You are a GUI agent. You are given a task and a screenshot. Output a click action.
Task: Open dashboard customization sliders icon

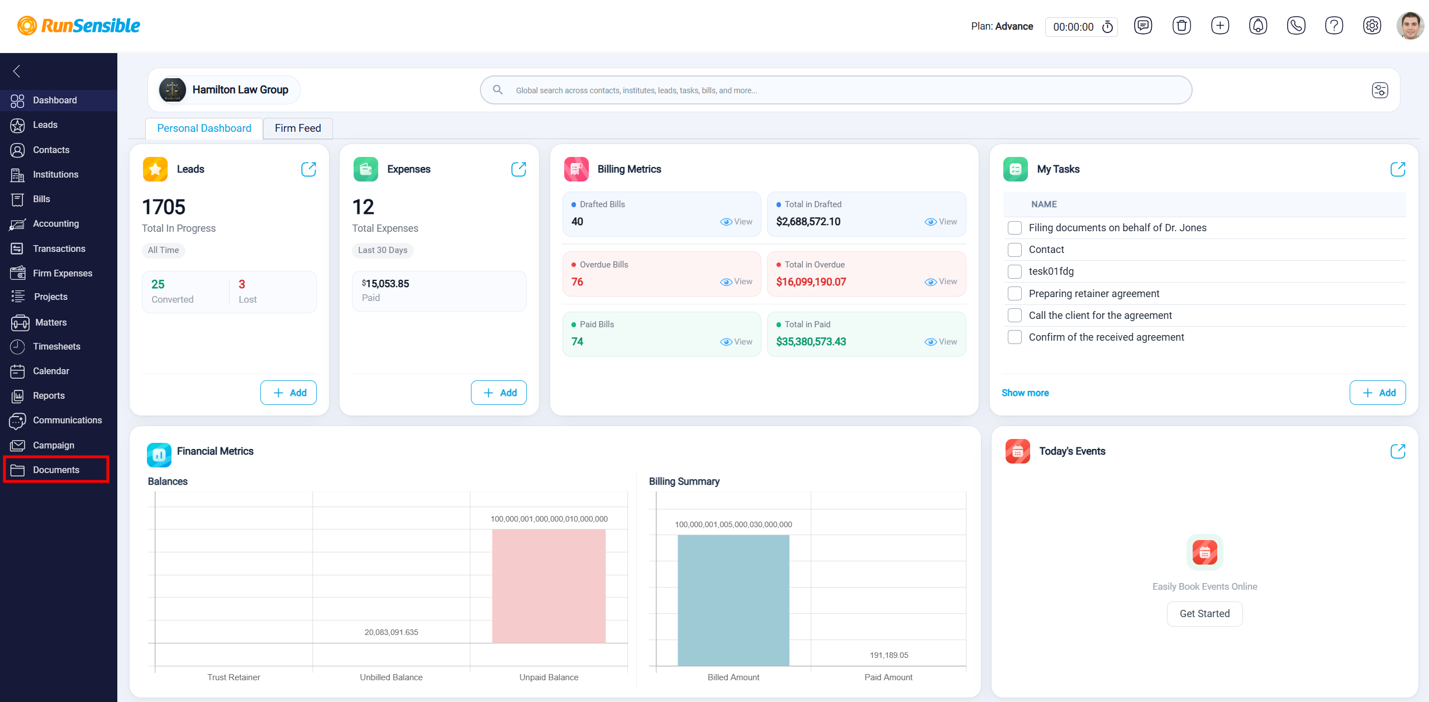[x=1380, y=90]
